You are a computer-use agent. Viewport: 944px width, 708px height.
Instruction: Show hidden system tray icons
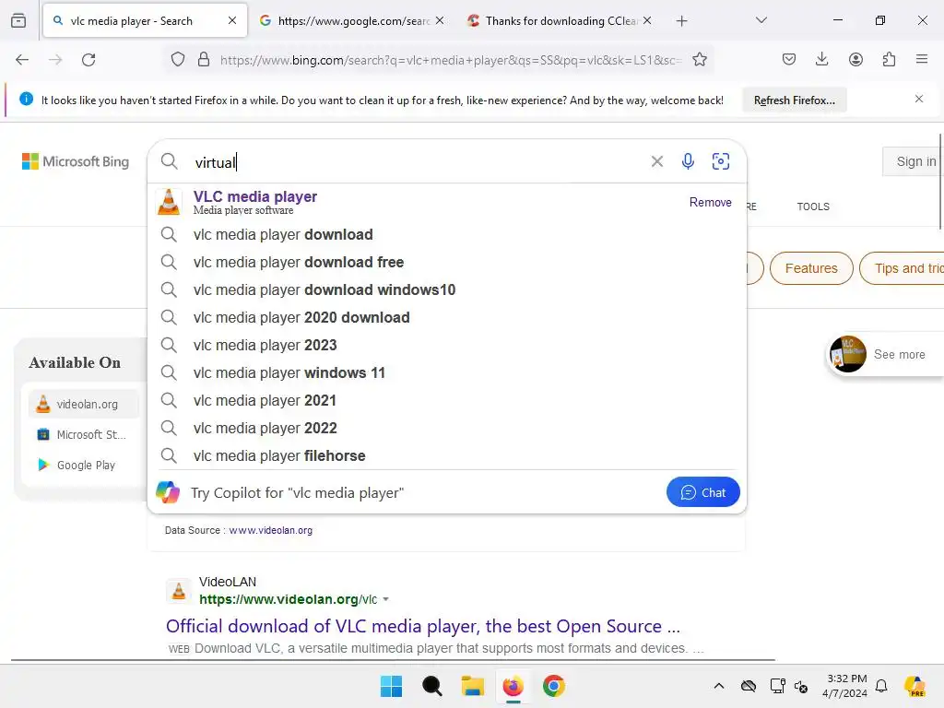719,686
